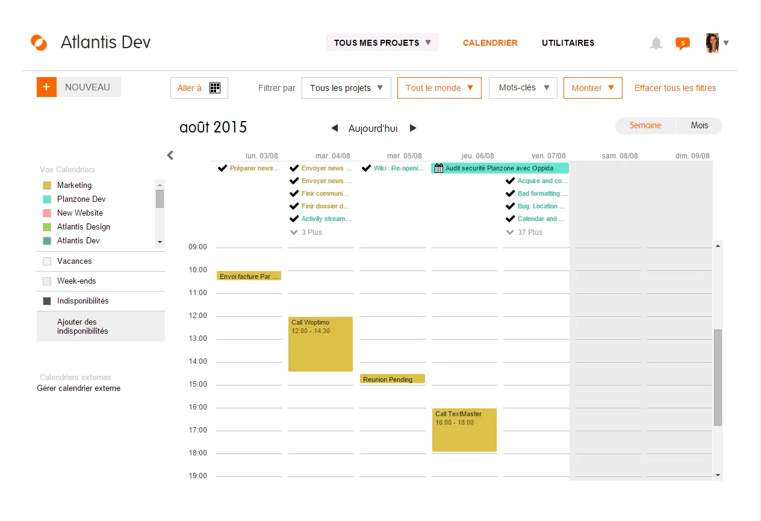Viewport: 761px width, 521px height.
Task: Toggle Planzone Dev calendar color swatch
Action: pos(47,199)
